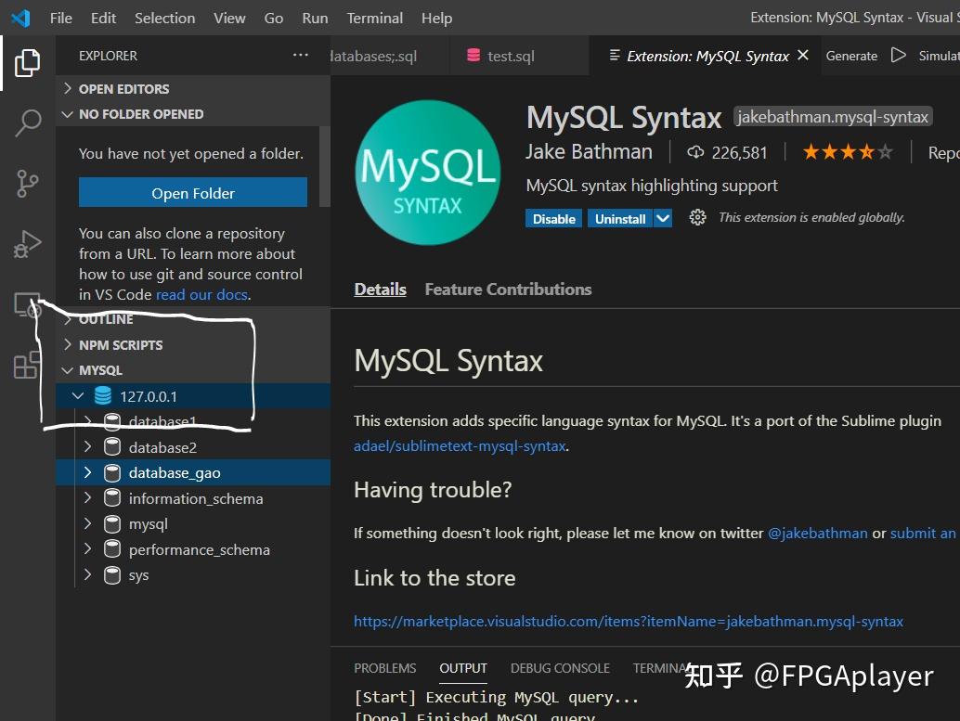Expand the database_gao tree item
The image size is (960, 721).
[x=86, y=472]
